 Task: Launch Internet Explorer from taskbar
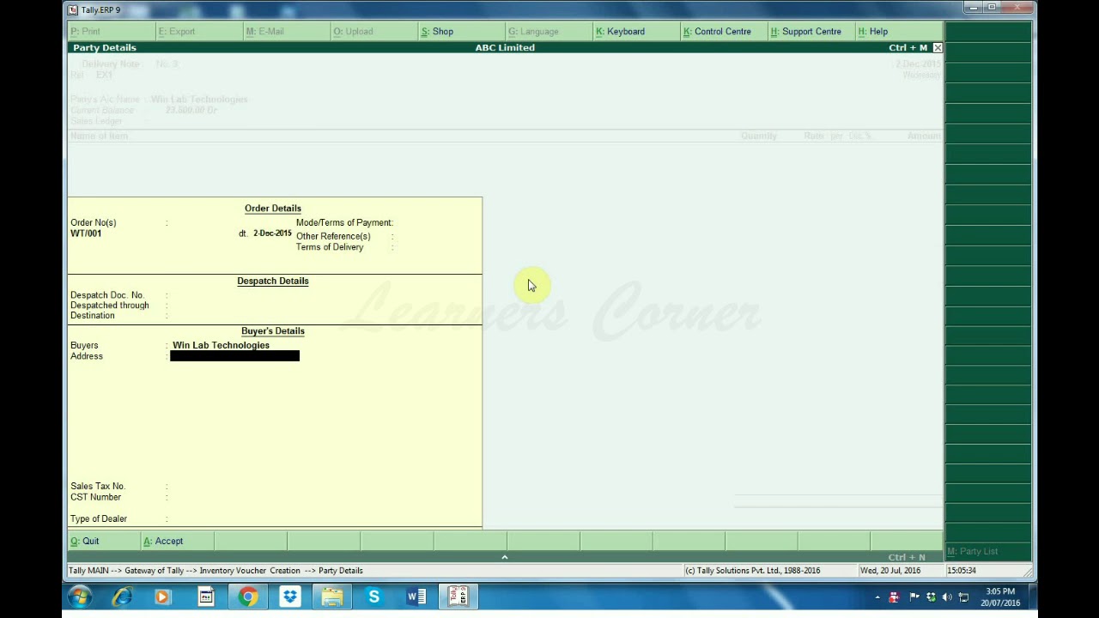pyautogui.click(x=122, y=597)
